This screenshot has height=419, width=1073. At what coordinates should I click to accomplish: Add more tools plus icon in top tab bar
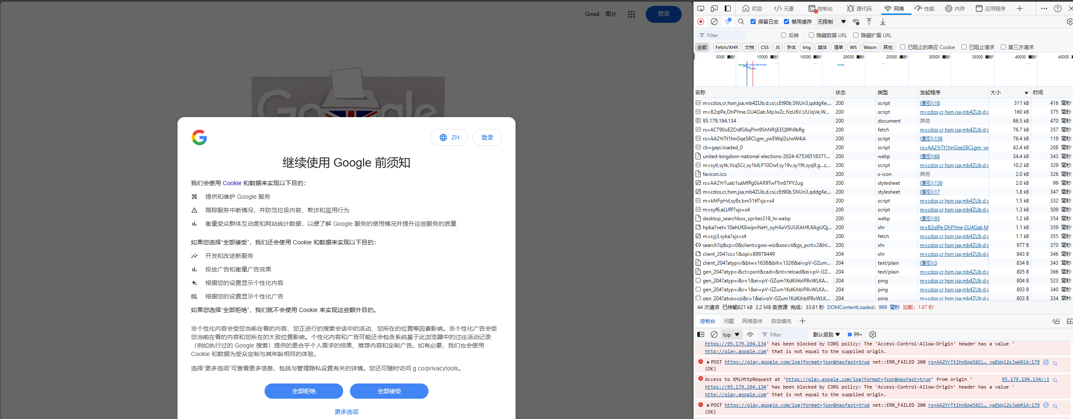point(1020,8)
